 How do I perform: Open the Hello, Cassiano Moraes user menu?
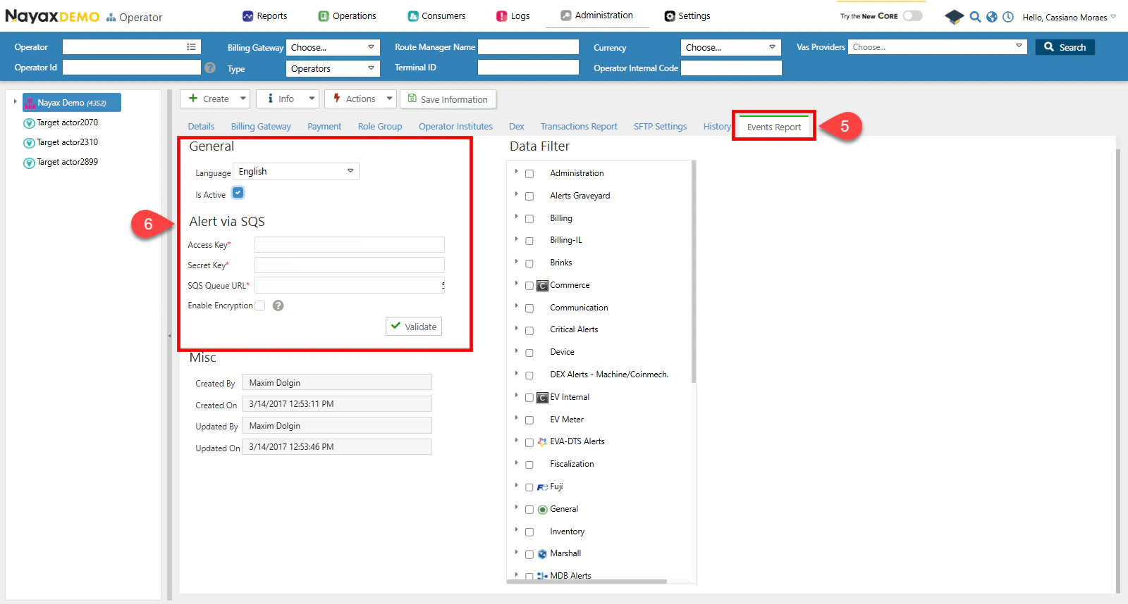click(1069, 18)
